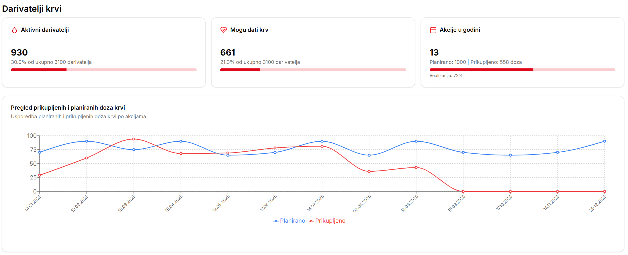Click the Aktivni darivatelji progress bar
This screenshot has height=255, width=628.
tap(103, 70)
